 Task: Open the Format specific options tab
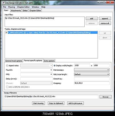(33, 61)
